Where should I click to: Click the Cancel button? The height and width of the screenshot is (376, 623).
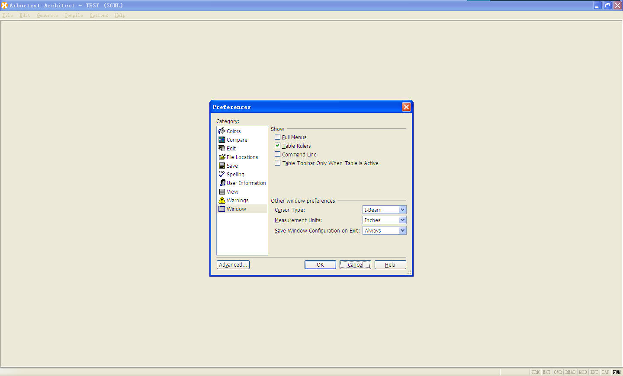[x=355, y=264]
